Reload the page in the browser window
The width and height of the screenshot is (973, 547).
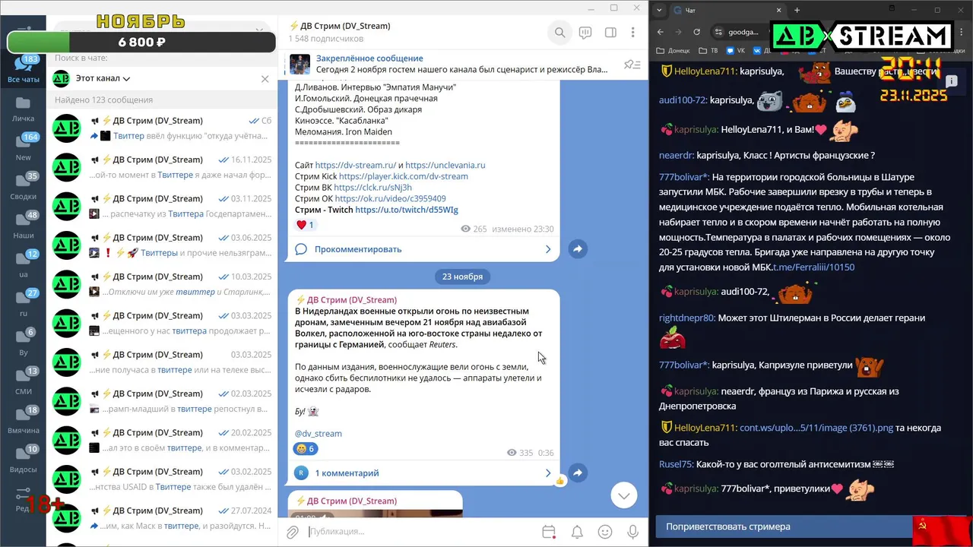click(697, 32)
